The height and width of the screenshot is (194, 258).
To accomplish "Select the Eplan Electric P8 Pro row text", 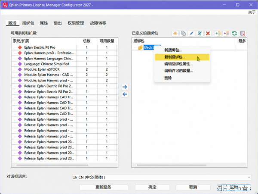I will 40,47.
